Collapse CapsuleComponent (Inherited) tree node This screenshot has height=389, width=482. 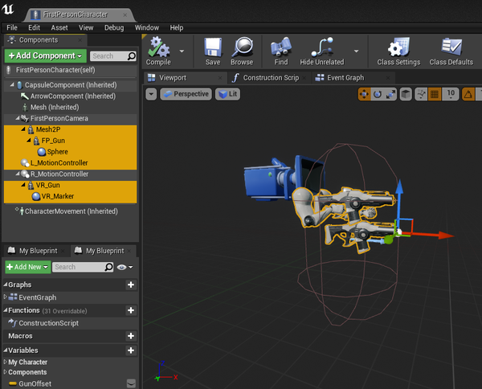[12, 84]
